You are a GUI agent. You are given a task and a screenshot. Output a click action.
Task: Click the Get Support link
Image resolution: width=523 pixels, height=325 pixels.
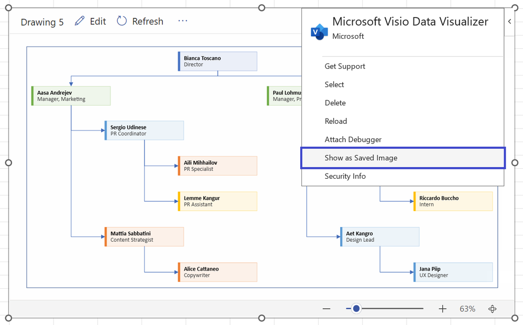344,66
